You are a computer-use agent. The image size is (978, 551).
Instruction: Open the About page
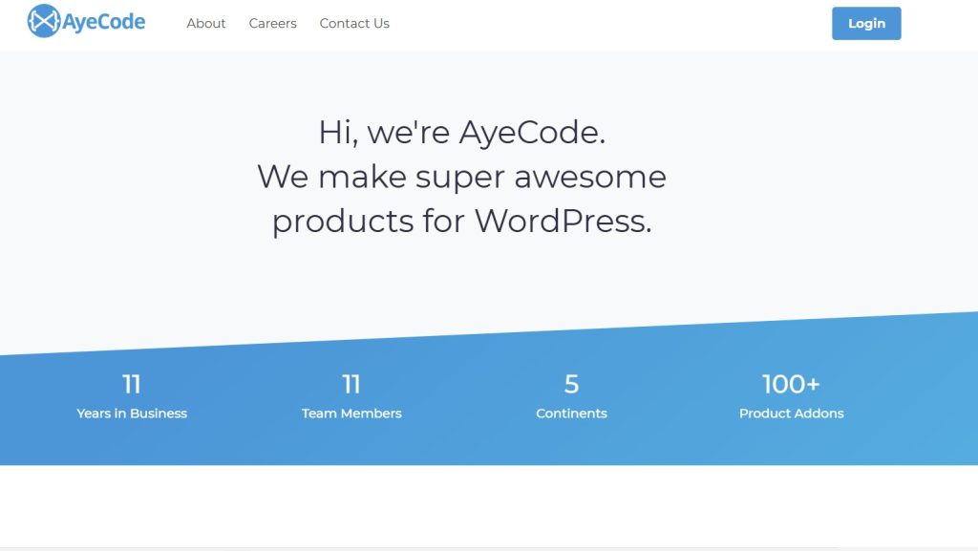(x=205, y=23)
